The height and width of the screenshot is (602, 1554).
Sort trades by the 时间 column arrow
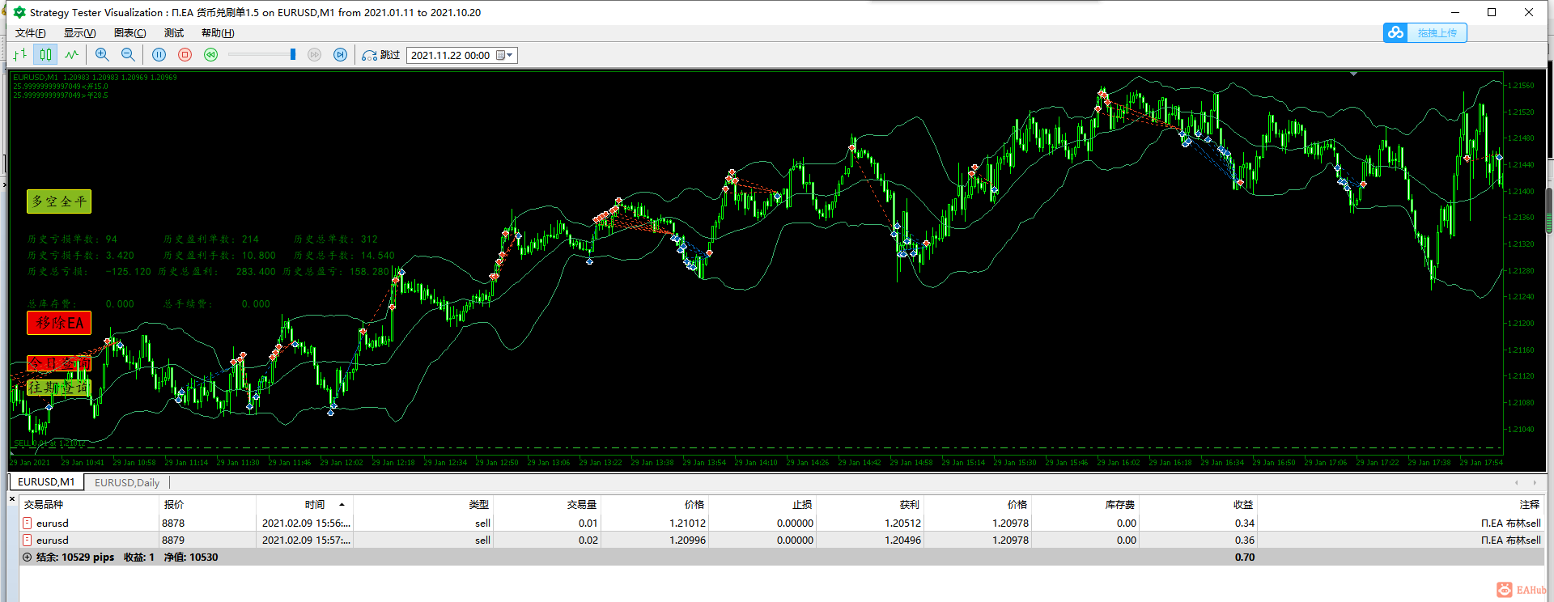342,504
